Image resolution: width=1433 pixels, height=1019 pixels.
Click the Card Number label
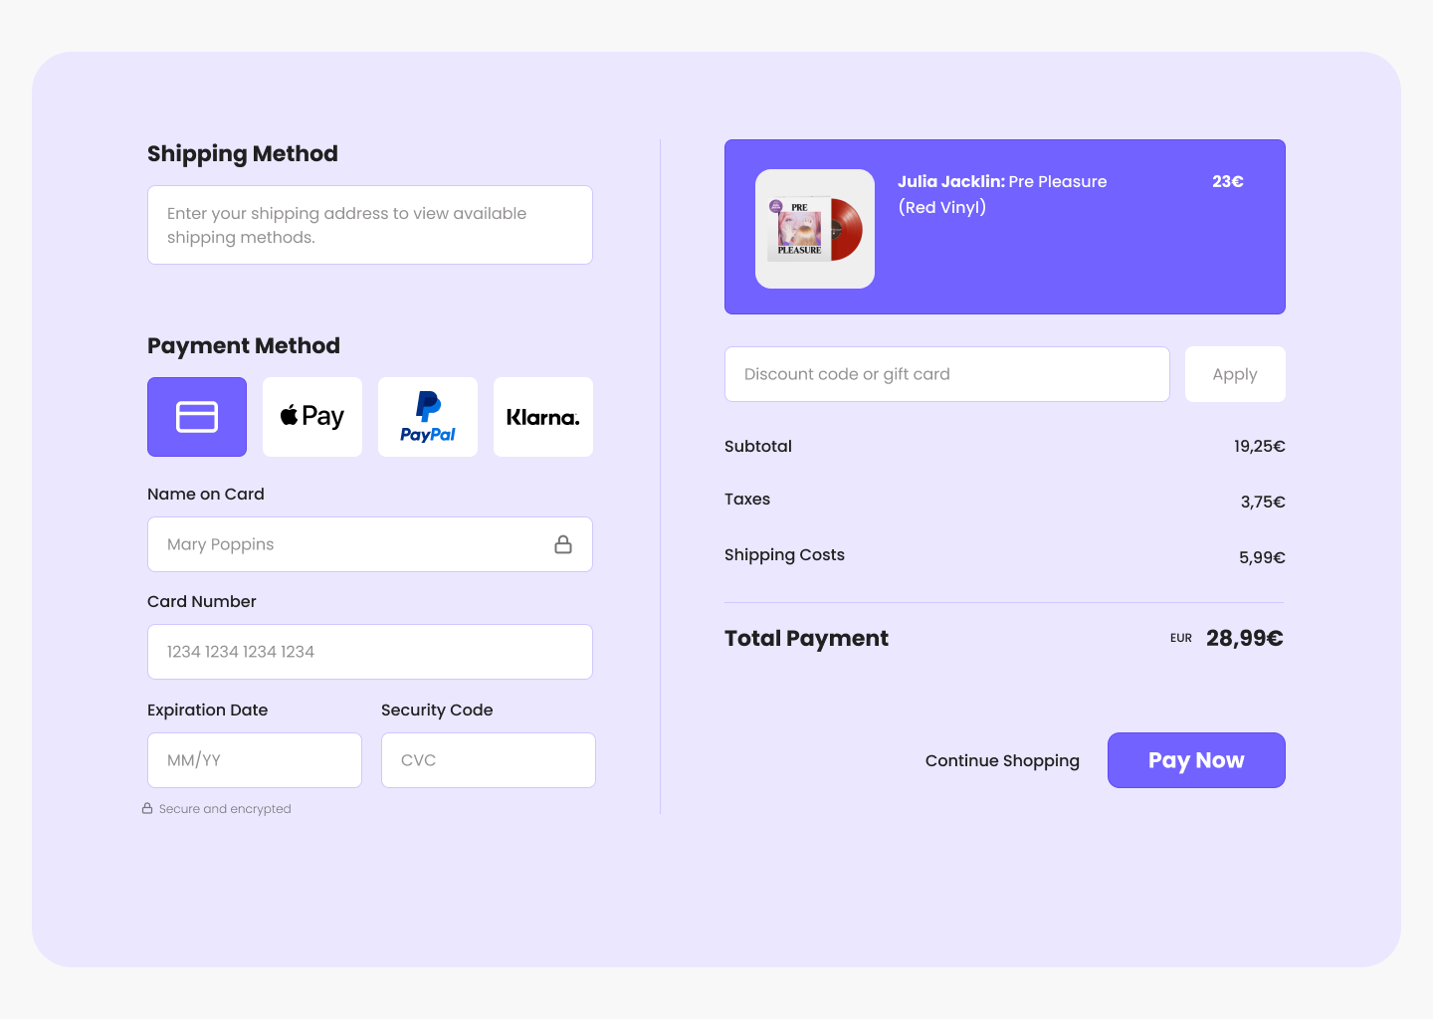(x=202, y=601)
